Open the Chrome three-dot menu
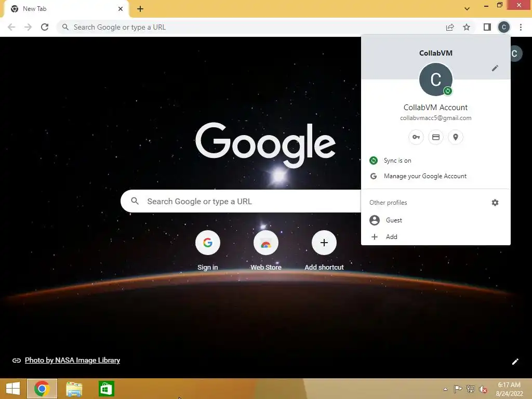 (521, 27)
